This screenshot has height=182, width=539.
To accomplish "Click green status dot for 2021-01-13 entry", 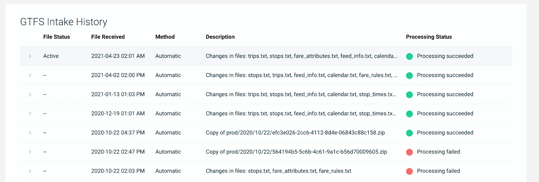I will [x=409, y=95].
